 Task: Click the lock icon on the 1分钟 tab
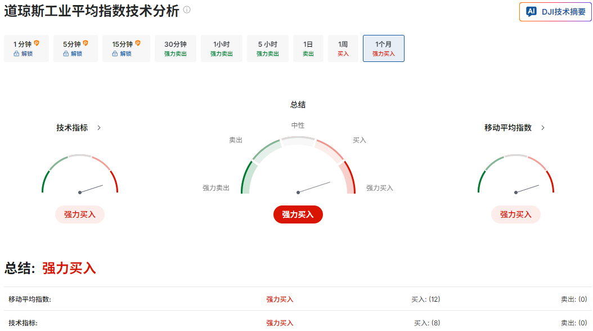[16, 53]
